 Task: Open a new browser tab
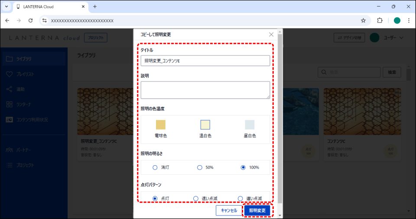pyautogui.click(x=95, y=7)
